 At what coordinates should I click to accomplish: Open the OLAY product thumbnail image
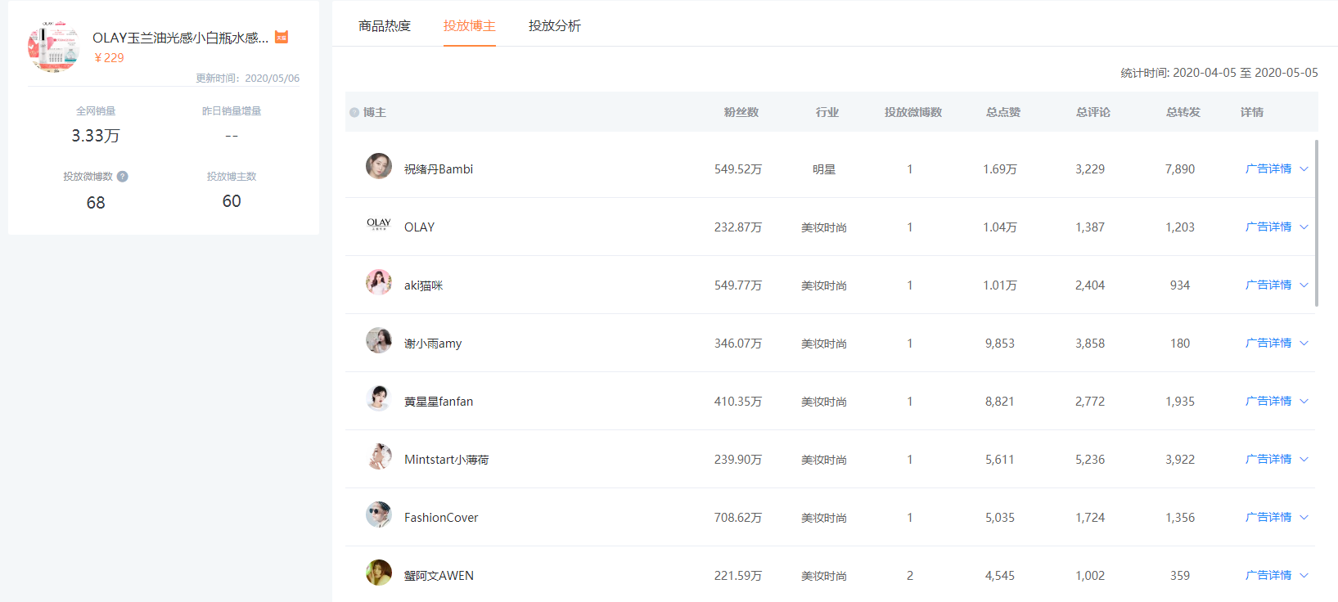click(x=54, y=47)
